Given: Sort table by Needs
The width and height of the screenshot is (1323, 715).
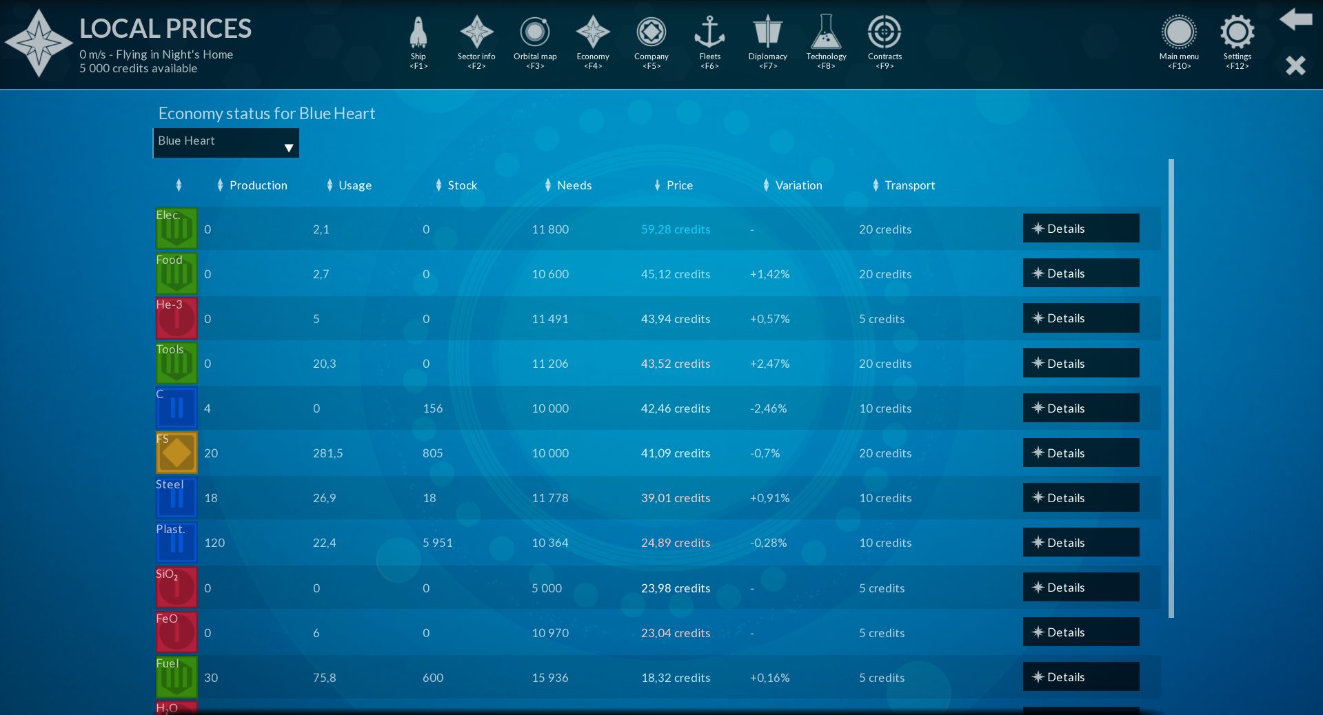Looking at the screenshot, I should click(x=568, y=185).
